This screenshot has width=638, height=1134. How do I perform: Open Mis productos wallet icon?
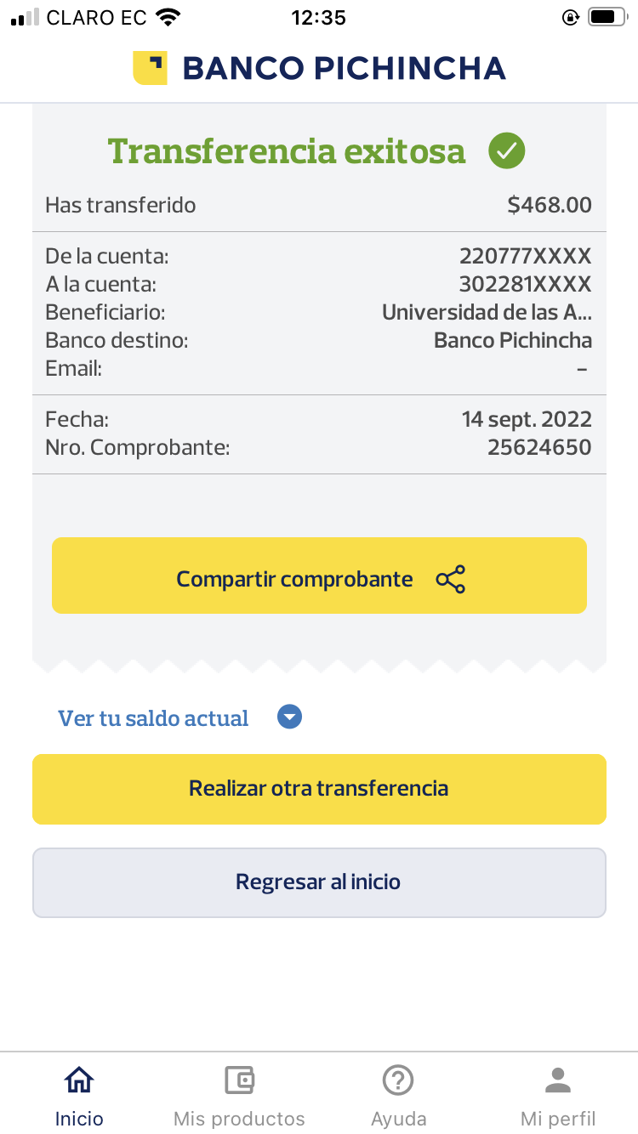point(239,1080)
